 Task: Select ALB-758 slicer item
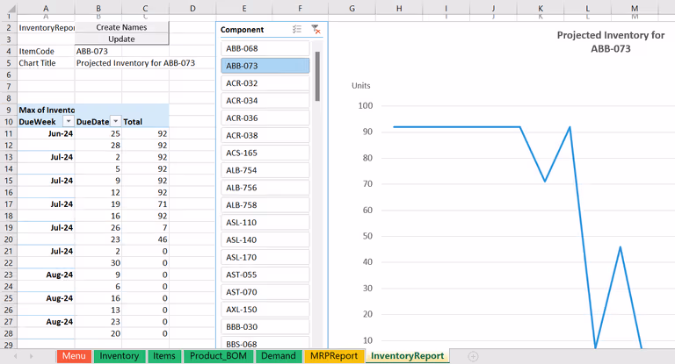pos(265,205)
